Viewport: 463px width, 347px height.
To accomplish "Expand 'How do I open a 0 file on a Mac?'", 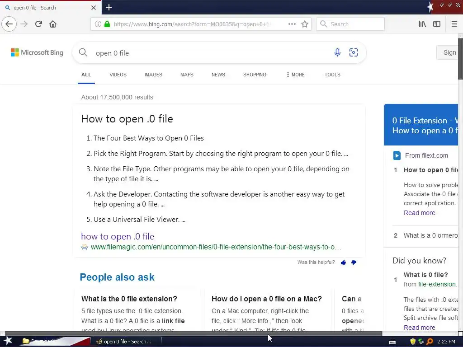I will 267,299.
